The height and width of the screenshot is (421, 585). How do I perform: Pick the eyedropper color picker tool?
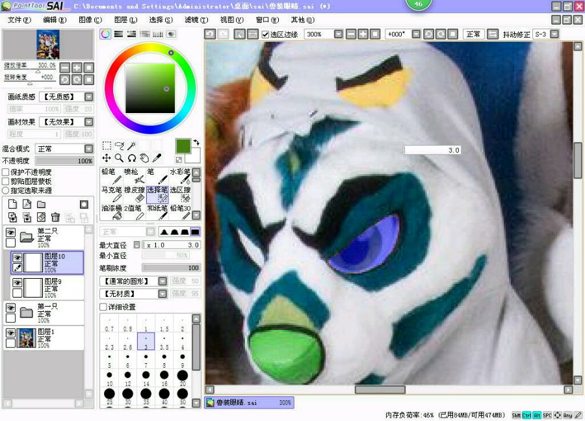pyautogui.click(x=157, y=158)
